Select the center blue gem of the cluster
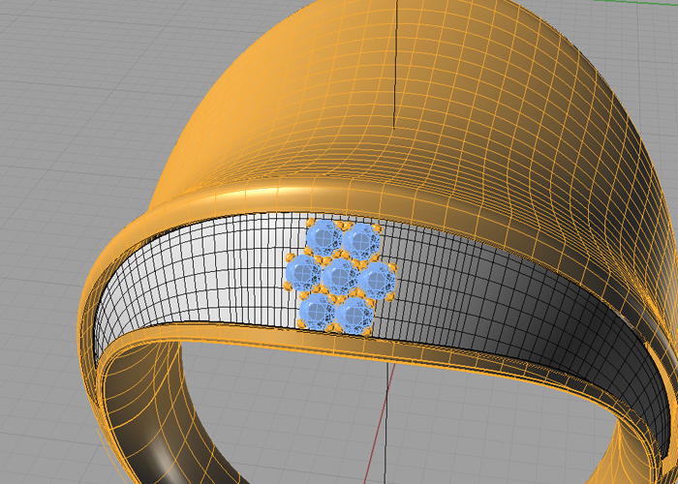This screenshot has height=484, width=678. 341,276
